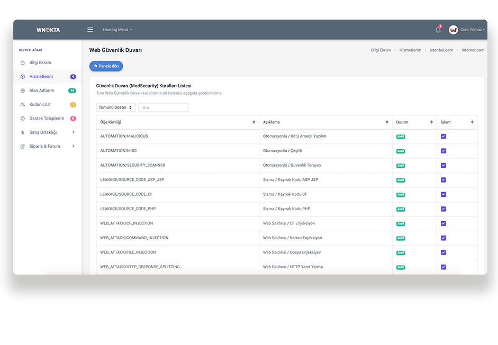Click the WNOKTA logo
The image size is (498, 345).
(x=48, y=30)
